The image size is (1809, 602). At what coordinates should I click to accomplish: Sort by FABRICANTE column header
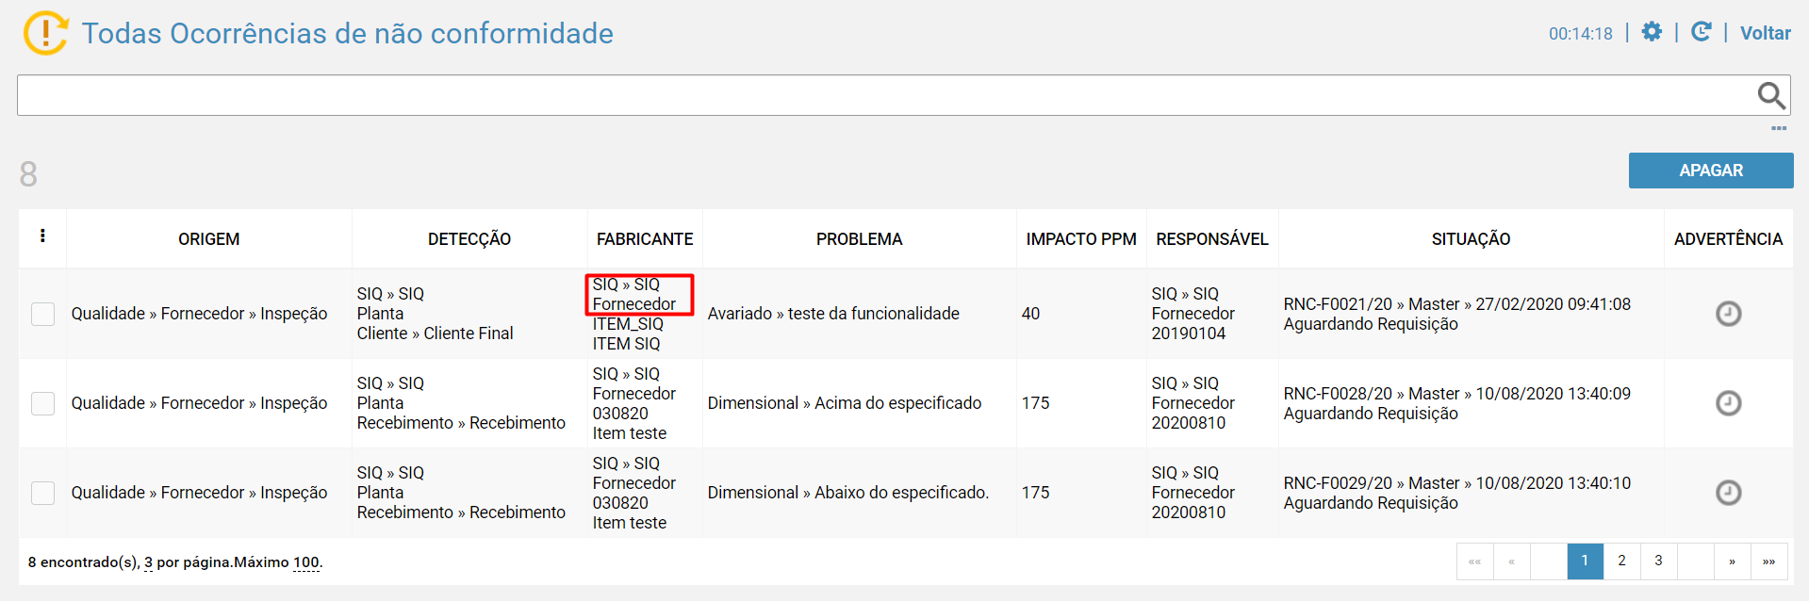pyautogui.click(x=645, y=239)
